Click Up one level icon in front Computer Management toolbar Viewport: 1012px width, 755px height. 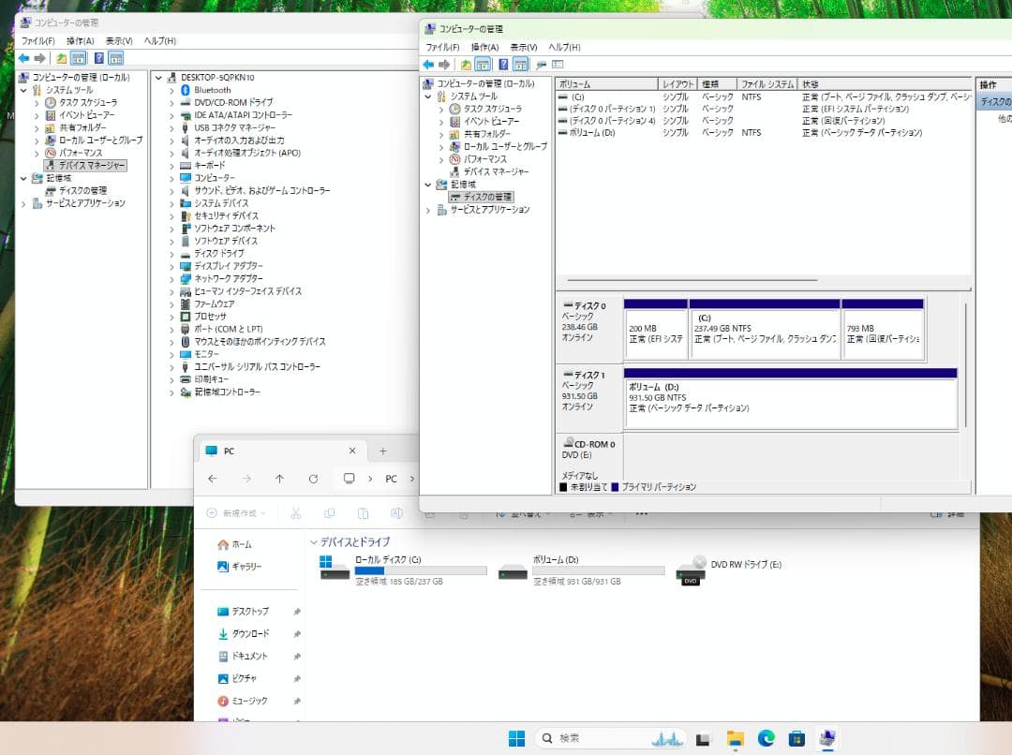pos(466,65)
